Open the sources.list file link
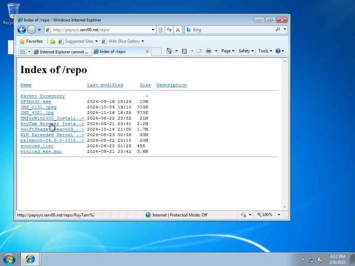The width and height of the screenshot is (355, 266). [x=37, y=146]
